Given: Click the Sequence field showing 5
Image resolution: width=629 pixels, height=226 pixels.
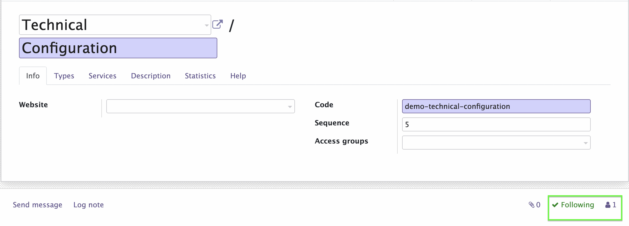Looking at the screenshot, I should pyautogui.click(x=496, y=124).
